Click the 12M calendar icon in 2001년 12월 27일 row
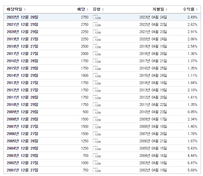Screen dimensions: 203x176 pos(97,170)
